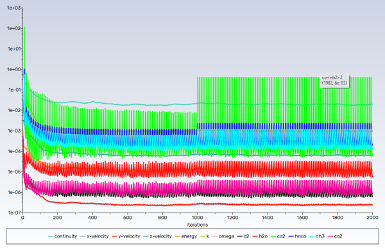
Task: Click the 1e-03 y-axis tick label
Action: point(15,131)
